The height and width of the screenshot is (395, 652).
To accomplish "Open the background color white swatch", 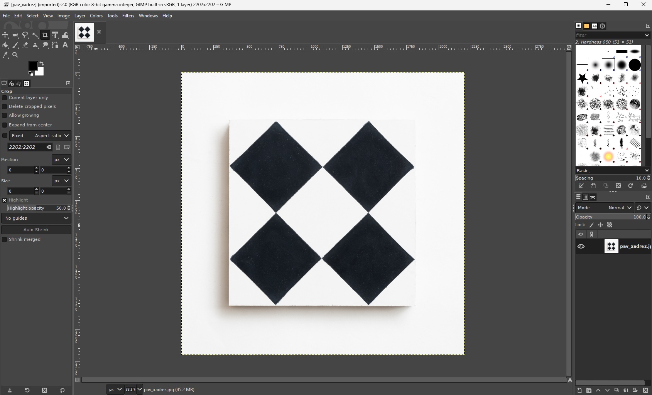I will click(x=40, y=72).
